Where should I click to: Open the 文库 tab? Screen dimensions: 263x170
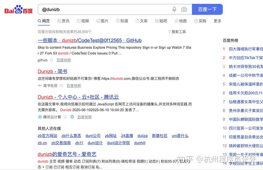(x=142, y=21)
